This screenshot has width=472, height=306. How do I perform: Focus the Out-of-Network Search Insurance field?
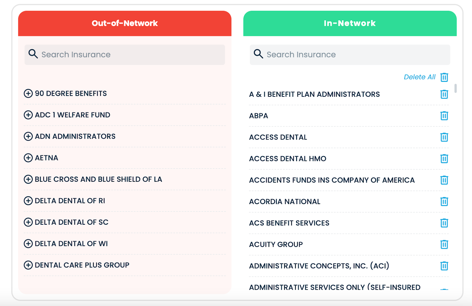(130, 54)
